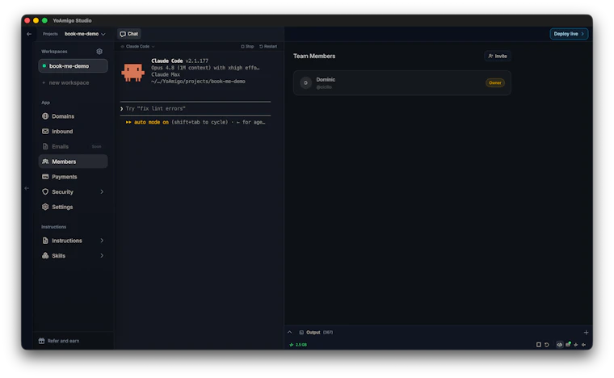Image resolution: width=614 pixels, height=378 pixels.
Task: Click the status icon with green dot
Action: (x=568, y=344)
